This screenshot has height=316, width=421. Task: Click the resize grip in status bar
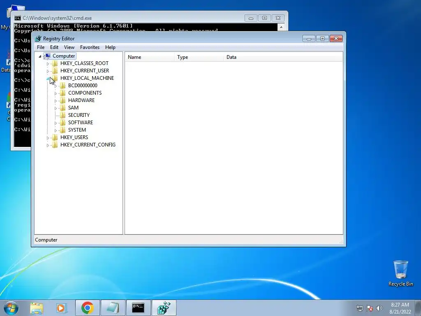coord(341,242)
